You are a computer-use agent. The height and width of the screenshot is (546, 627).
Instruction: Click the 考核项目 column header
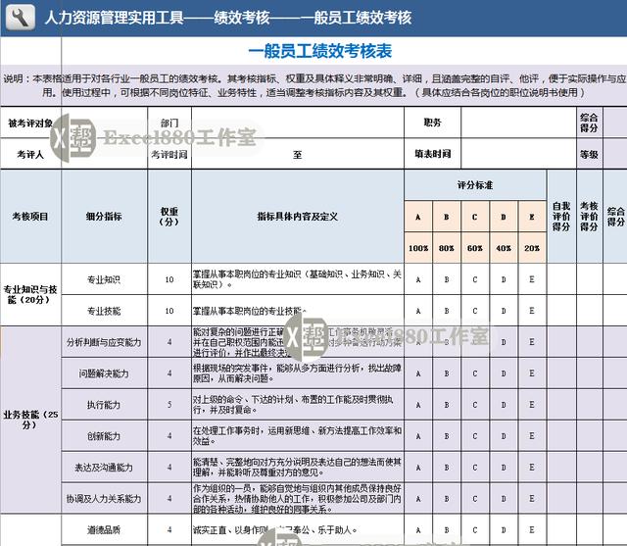click(30, 217)
